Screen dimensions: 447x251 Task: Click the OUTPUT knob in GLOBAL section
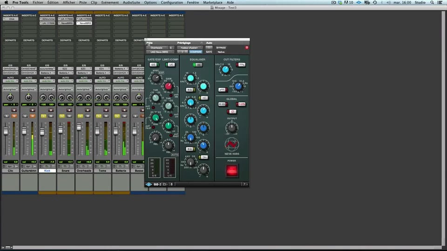232,128
